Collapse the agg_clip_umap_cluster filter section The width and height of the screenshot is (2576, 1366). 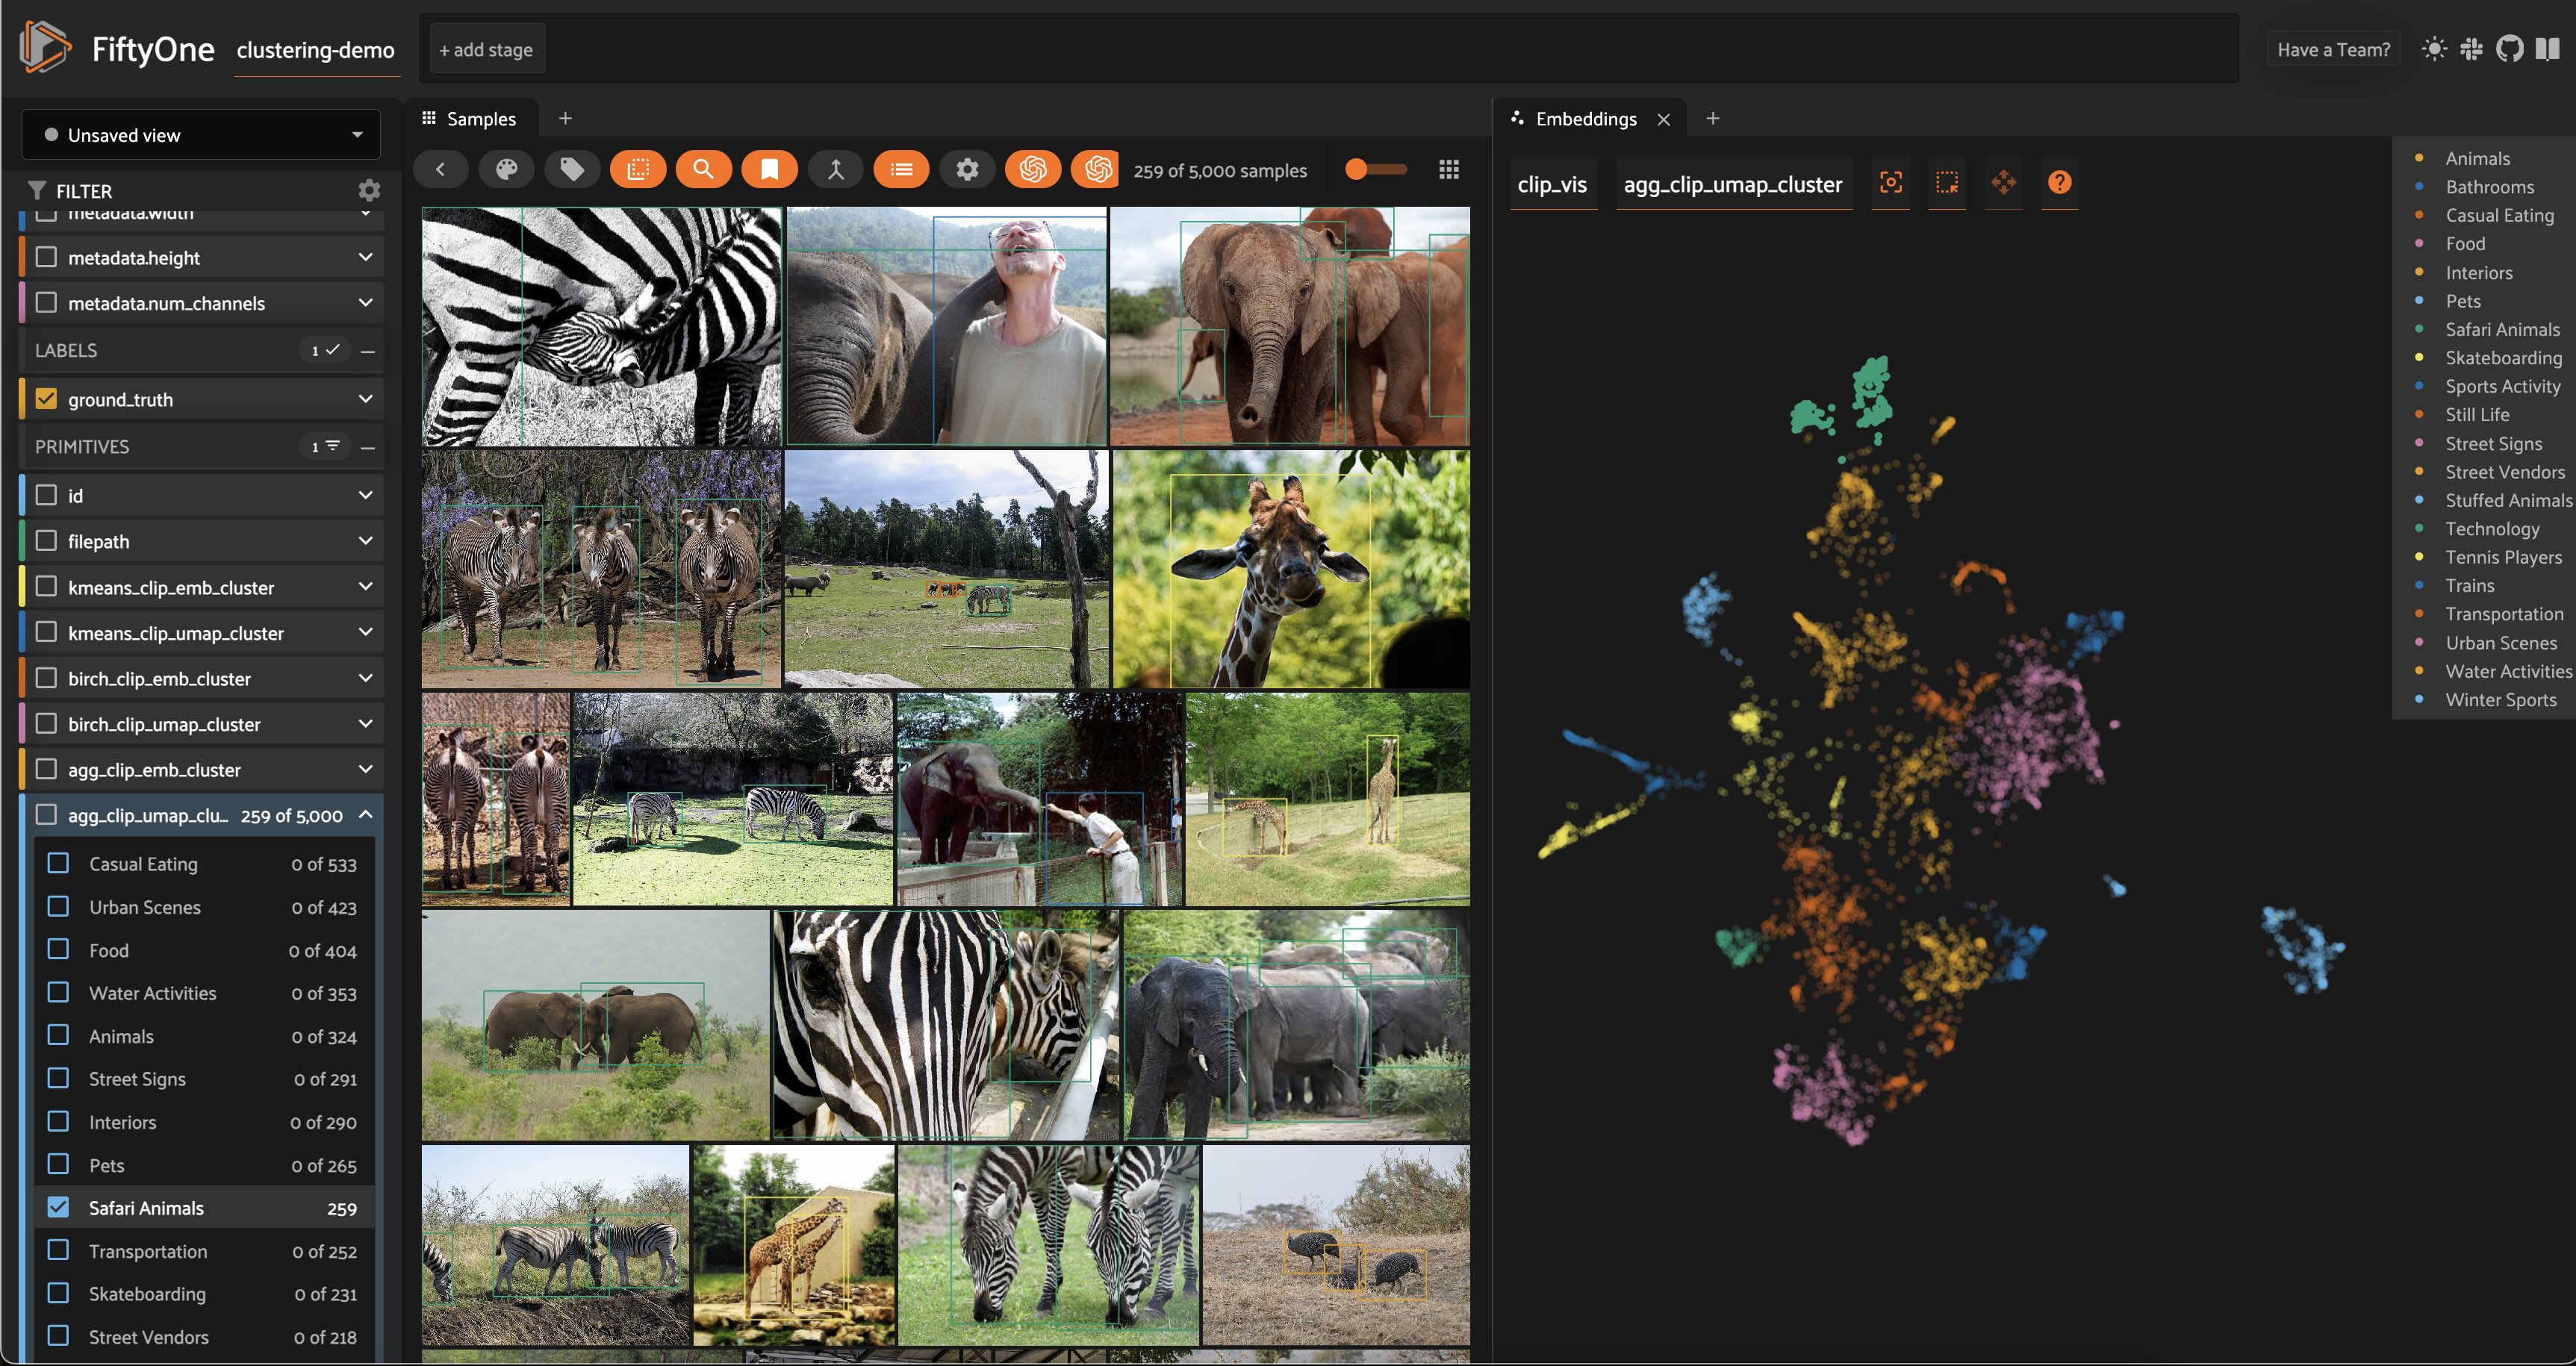coord(365,815)
